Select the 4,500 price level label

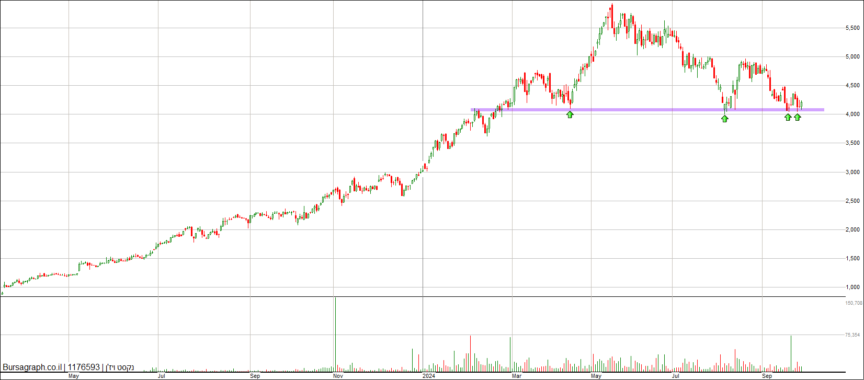point(853,85)
